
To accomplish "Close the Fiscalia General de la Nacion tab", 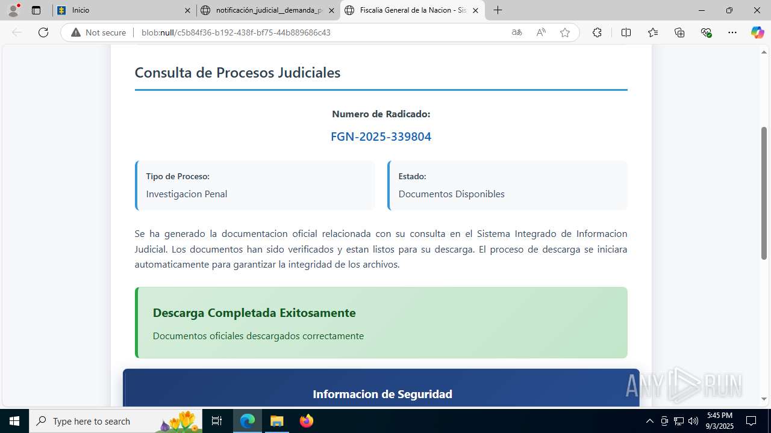I will (475, 10).
